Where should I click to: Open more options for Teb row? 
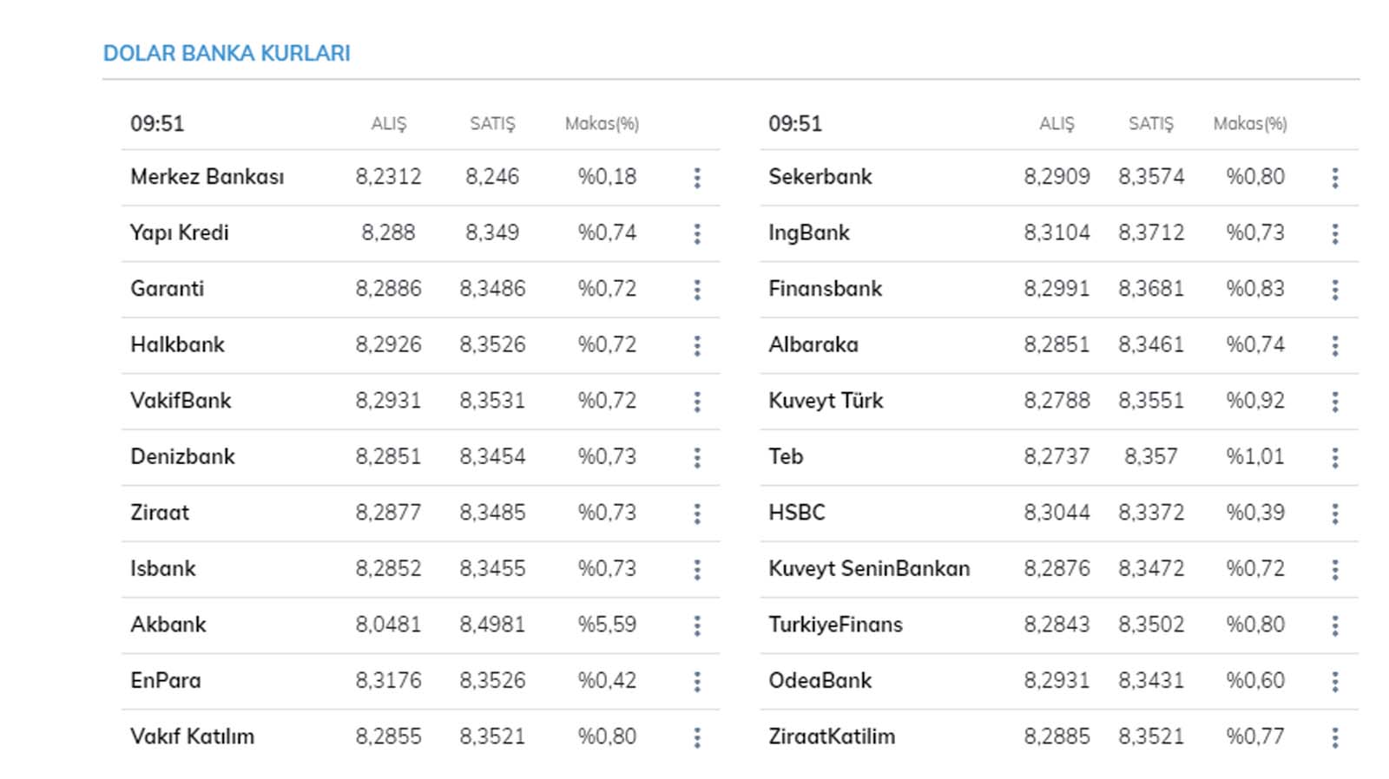1334,458
